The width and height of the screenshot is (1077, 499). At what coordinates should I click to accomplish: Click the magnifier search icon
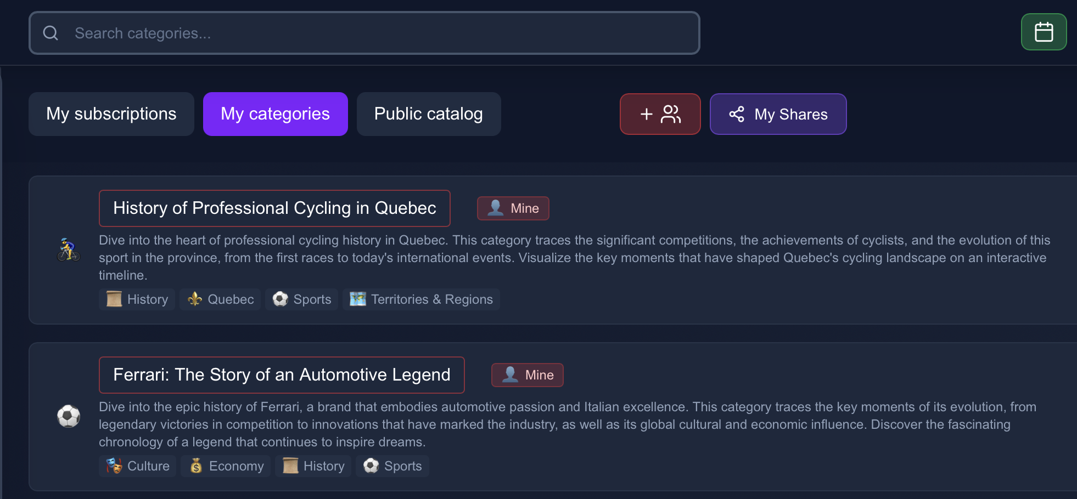coord(51,33)
